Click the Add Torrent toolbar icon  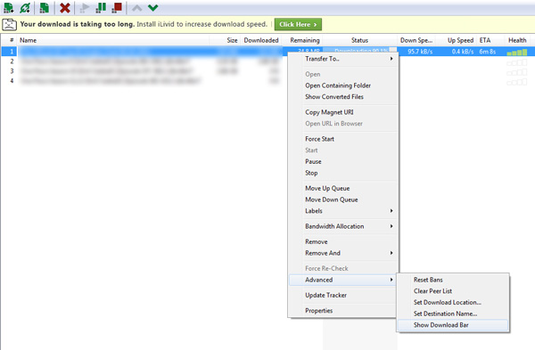pyautogui.click(x=8, y=7)
